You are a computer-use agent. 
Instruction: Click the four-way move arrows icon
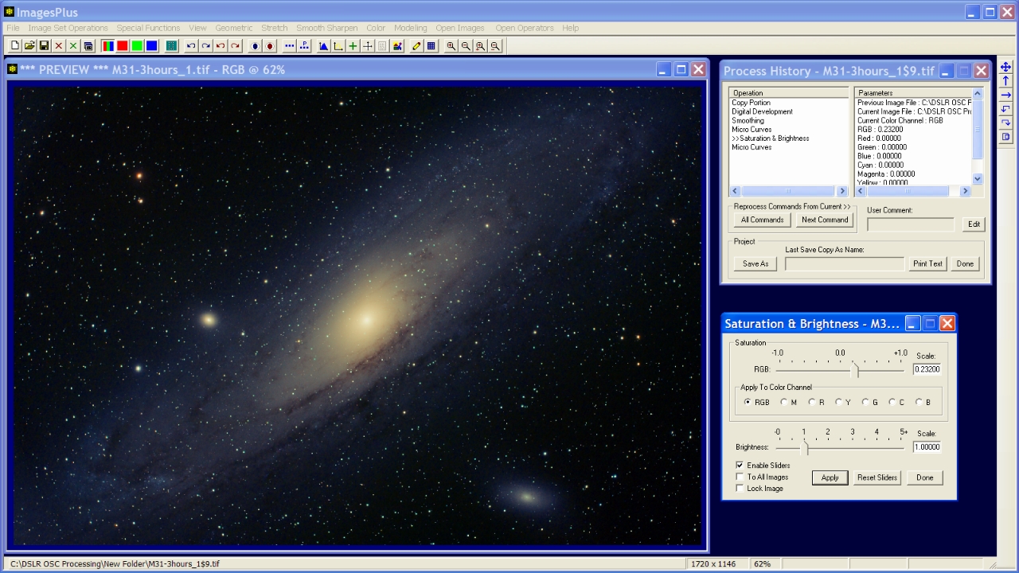(1005, 67)
